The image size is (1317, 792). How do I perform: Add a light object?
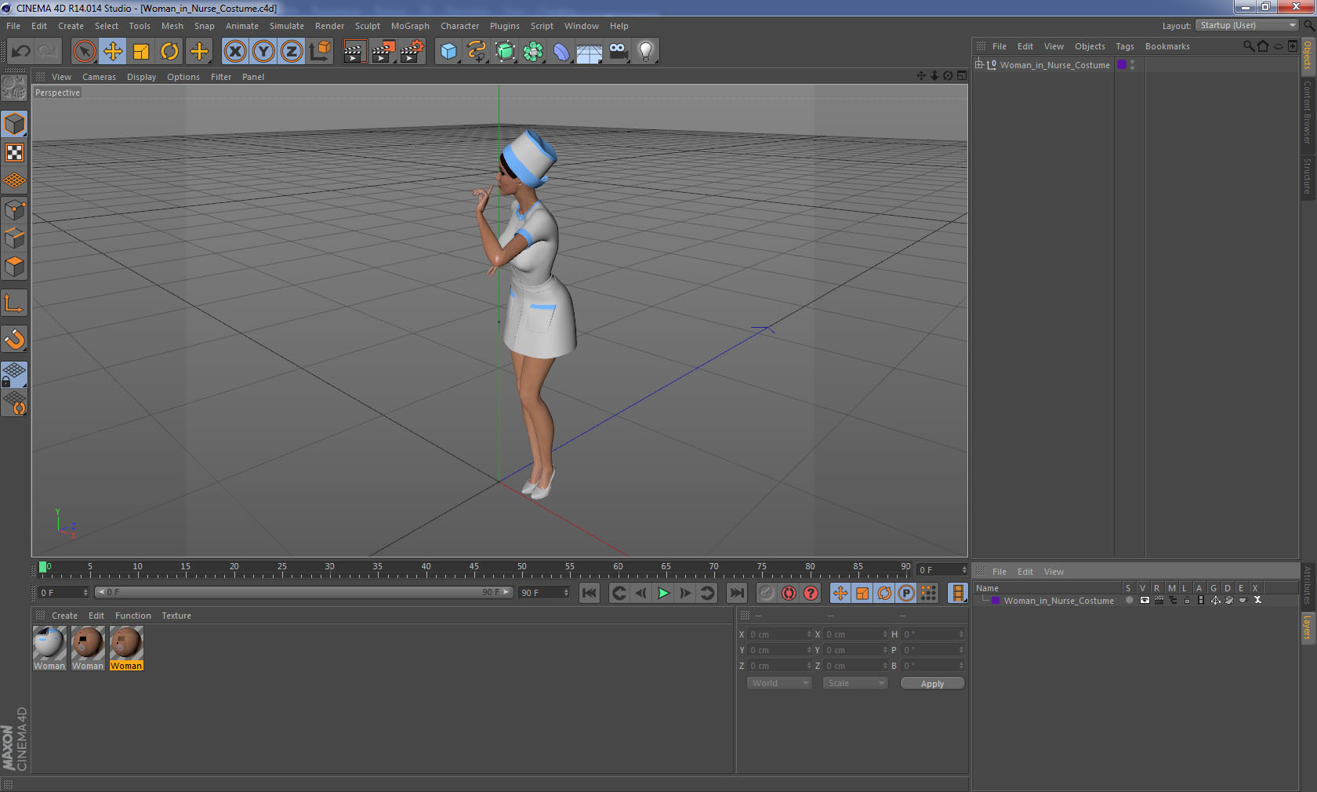point(646,52)
